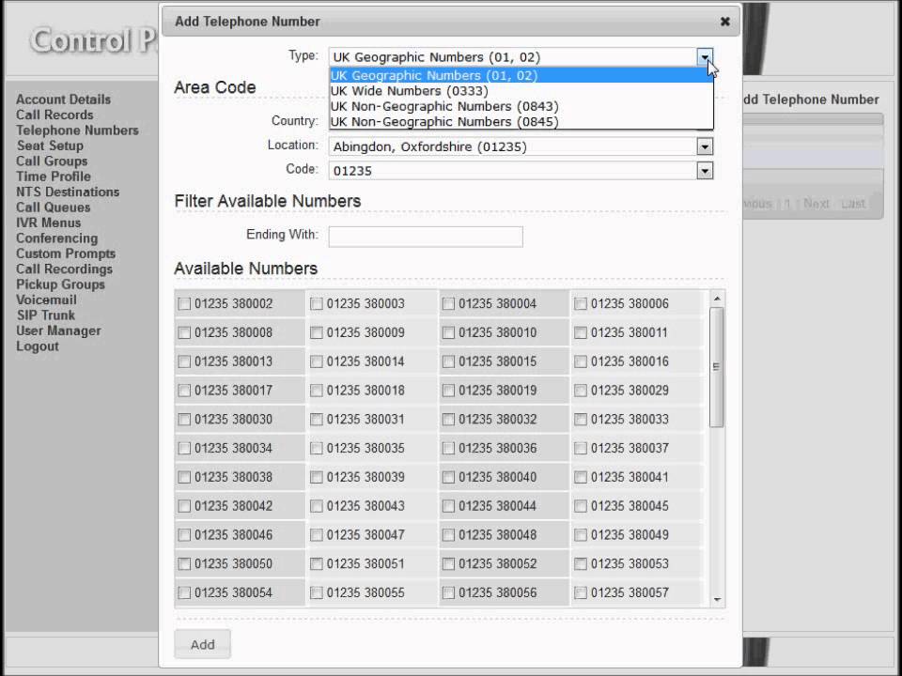Click Add Telephone Number link in background page
This screenshot has height=676, width=902.
[811, 100]
